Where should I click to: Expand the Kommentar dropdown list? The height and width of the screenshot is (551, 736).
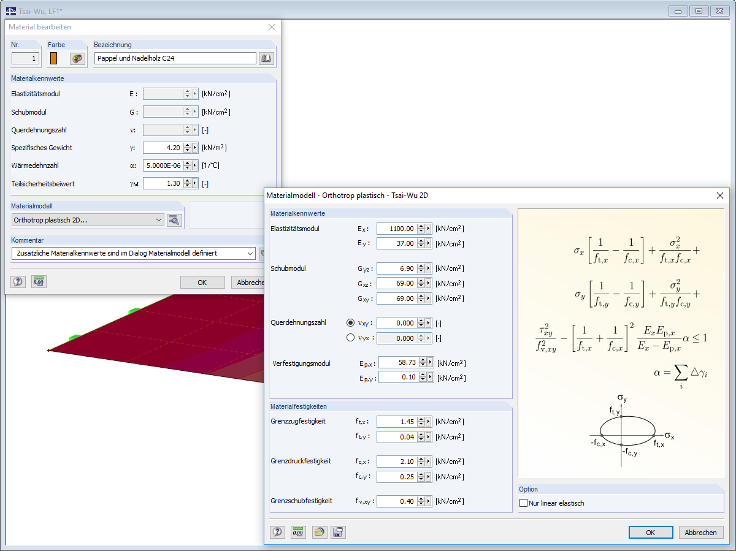(x=250, y=253)
